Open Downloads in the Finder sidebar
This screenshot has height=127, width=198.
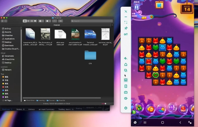(x=9, y=45)
